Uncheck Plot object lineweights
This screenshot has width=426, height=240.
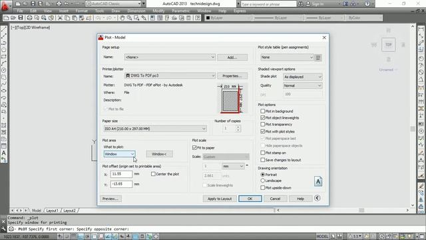pos(262,117)
